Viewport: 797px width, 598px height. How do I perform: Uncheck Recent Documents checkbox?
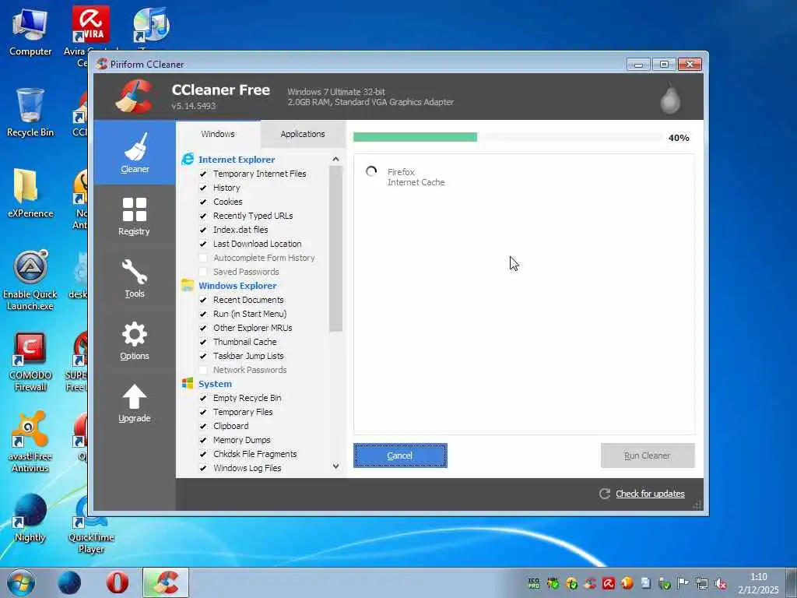(x=203, y=300)
